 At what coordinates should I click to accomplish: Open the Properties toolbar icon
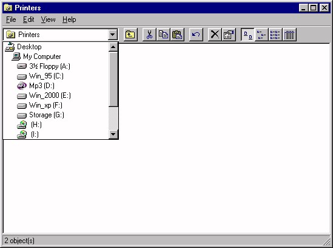(x=229, y=35)
